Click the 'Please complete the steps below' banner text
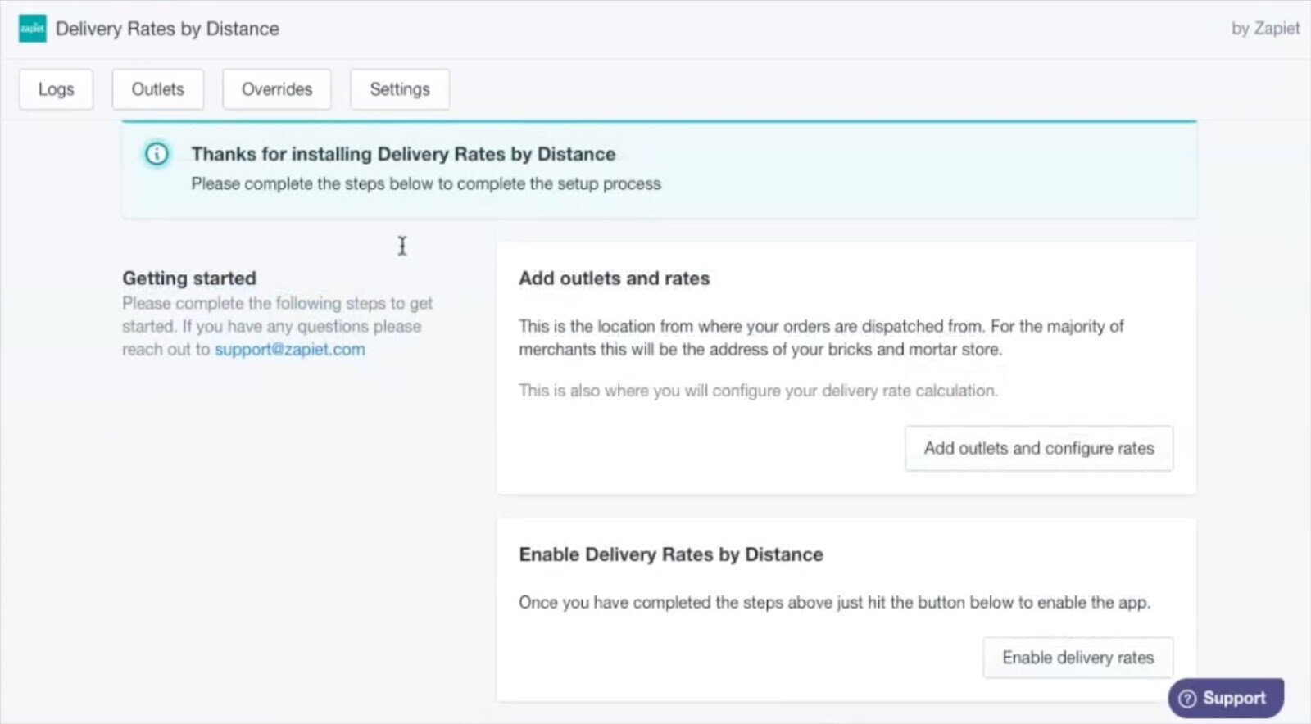 (x=426, y=184)
